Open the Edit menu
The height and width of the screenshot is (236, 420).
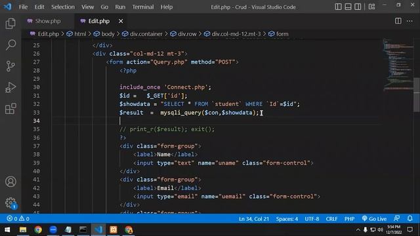click(39, 7)
